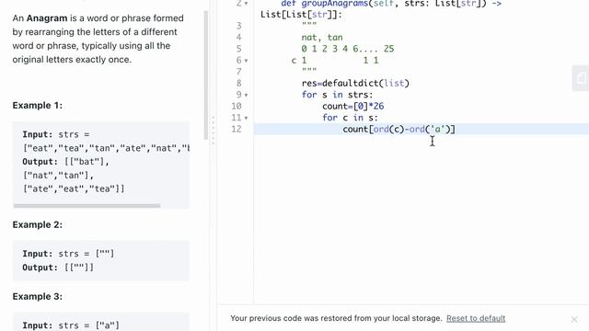
Task: Collapse the fold arrow at line 9
Action: 246,95
